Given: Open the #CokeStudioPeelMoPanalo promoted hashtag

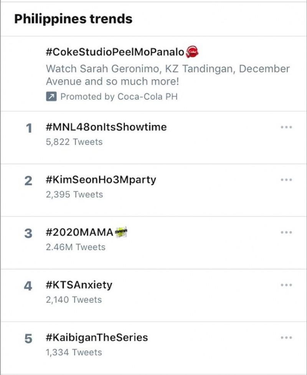Looking at the screenshot, I should (x=115, y=52).
